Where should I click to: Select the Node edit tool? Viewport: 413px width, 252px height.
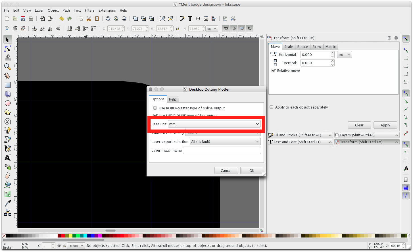[x=8, y=49]
